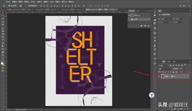Toggle filter for pixel layers icon
192x111 pixels.
tap(170, 66)
